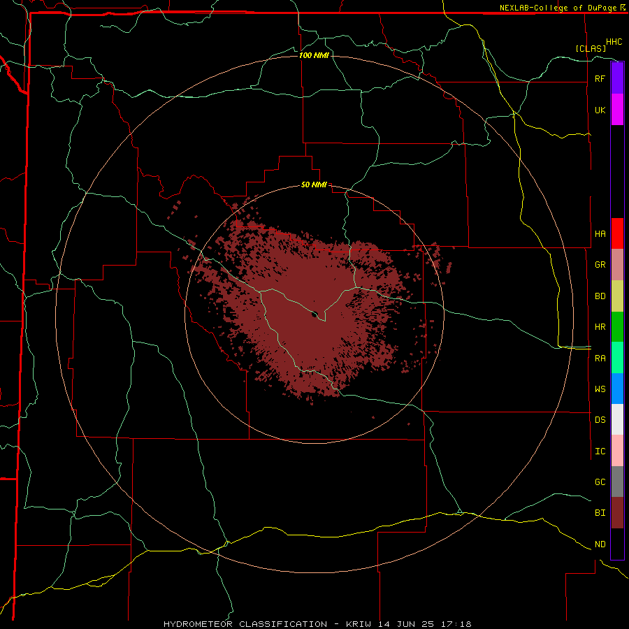Click the UK legend label
This screenshot has width=629, height=629.
tap(600, 110)
